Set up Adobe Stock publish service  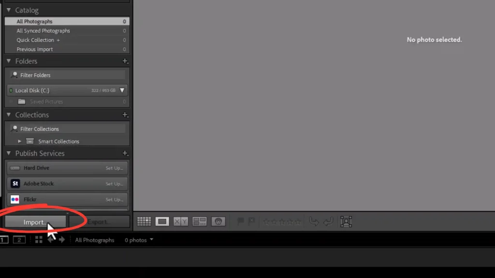114,184
